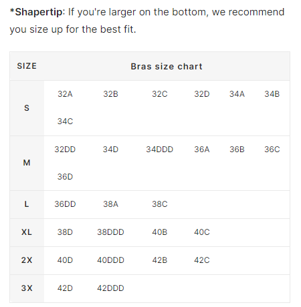
Task: Click the 3X size row label
Action: coord(27,288)
